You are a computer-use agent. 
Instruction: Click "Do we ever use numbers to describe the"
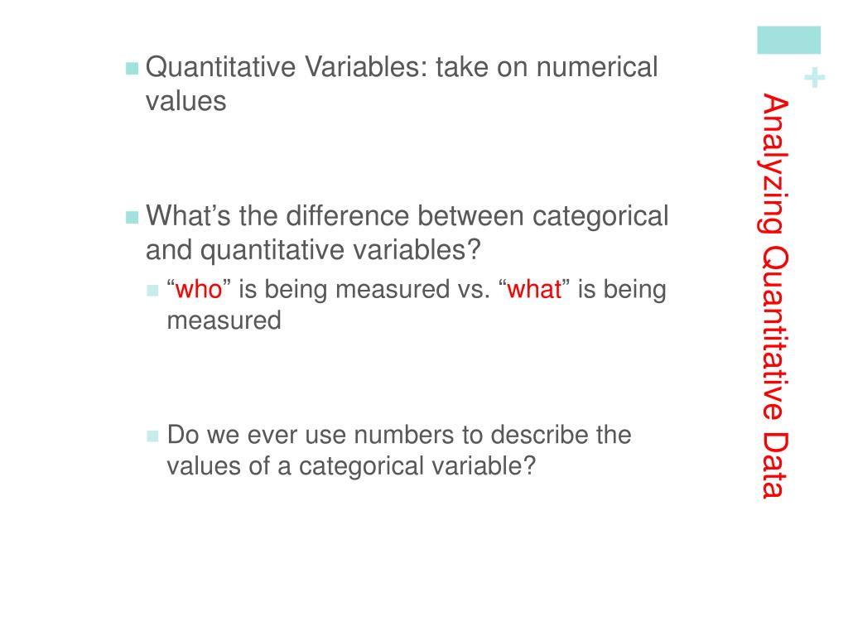point(399,435)
